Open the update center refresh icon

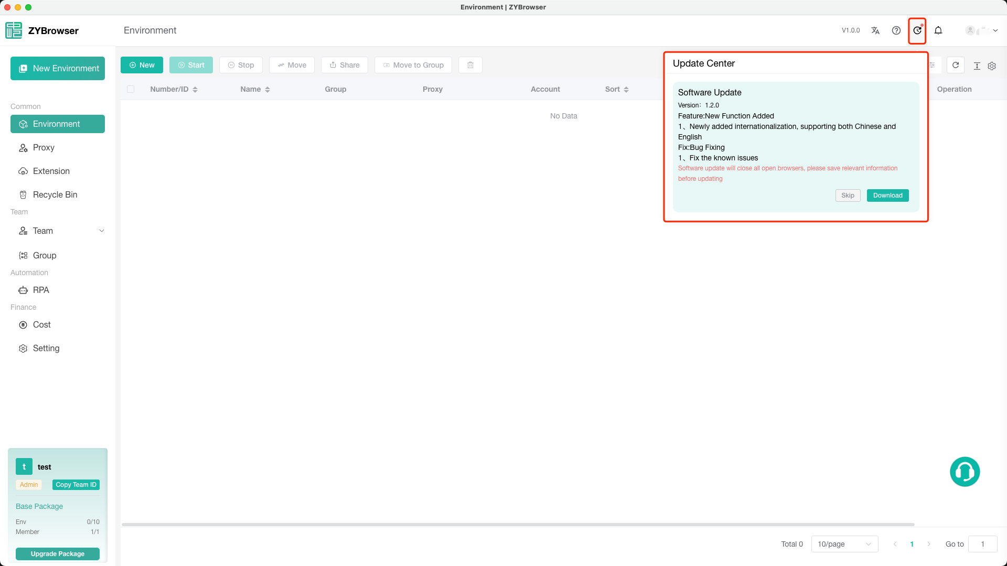pyautogui.click(x=917, y=30)
